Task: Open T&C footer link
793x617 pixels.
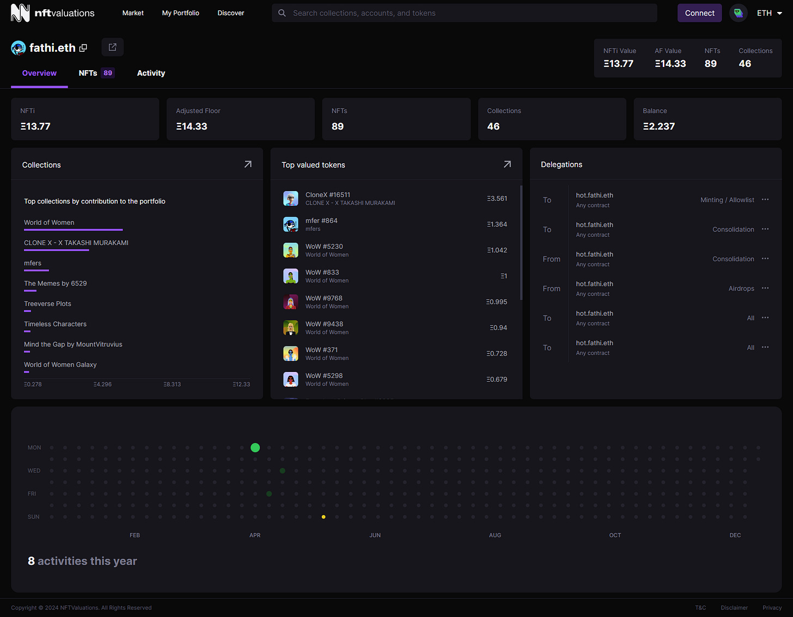Action: (x=700, y=608)
